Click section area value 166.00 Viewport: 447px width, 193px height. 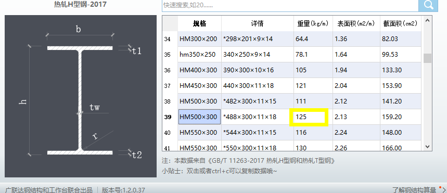click(401, 146)
